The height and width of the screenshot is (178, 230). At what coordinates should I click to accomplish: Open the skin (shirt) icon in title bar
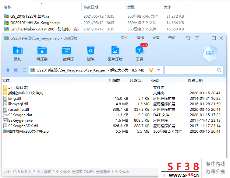click(x=188, y=38)
